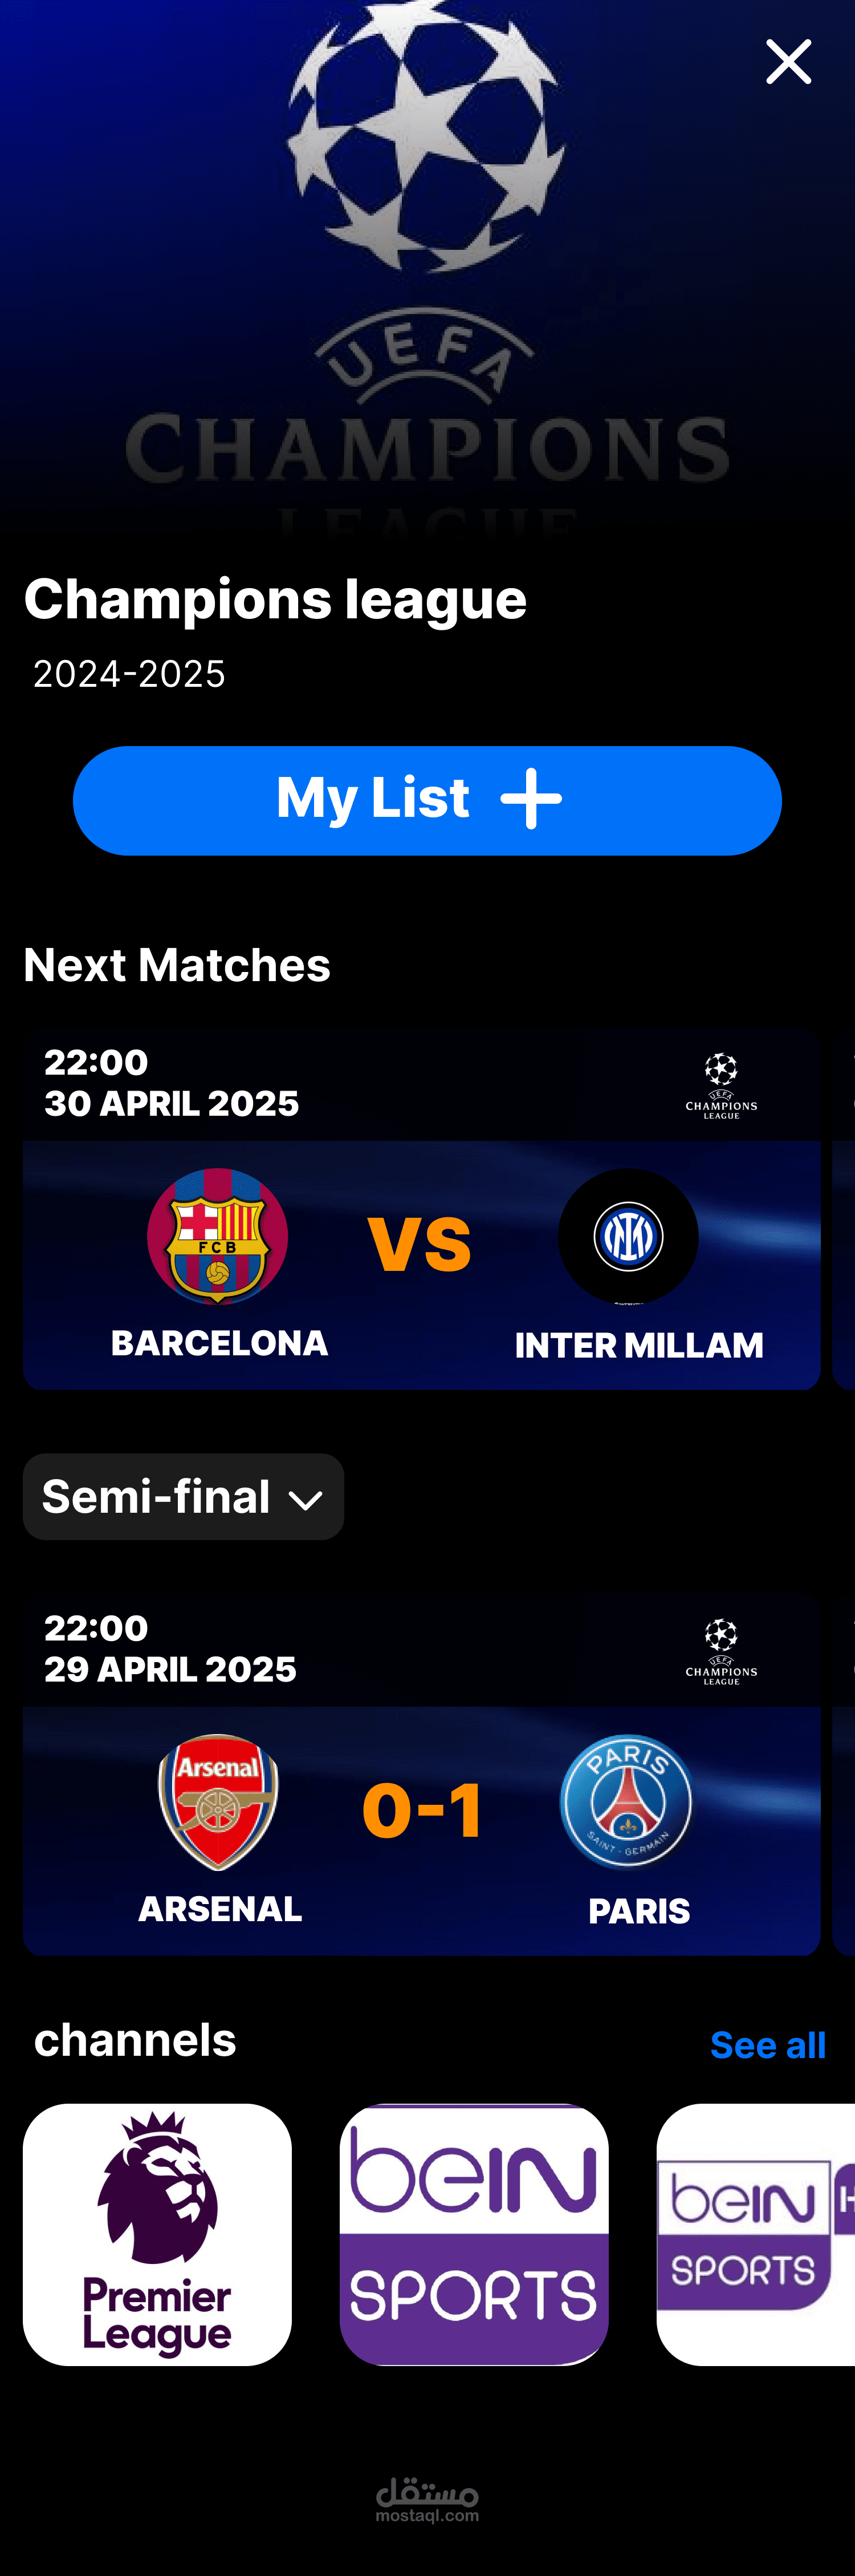Viewport: 855px width, 2576px height.
Task: Tap the 22:00 30 APRIL 2025 match header
Action: 172,1082
